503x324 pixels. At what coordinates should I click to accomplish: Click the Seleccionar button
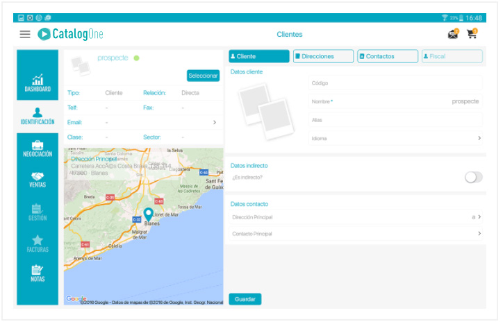[204, 76]
